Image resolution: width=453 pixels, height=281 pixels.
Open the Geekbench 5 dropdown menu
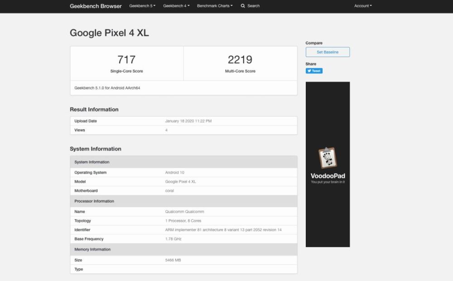(142, 6)
